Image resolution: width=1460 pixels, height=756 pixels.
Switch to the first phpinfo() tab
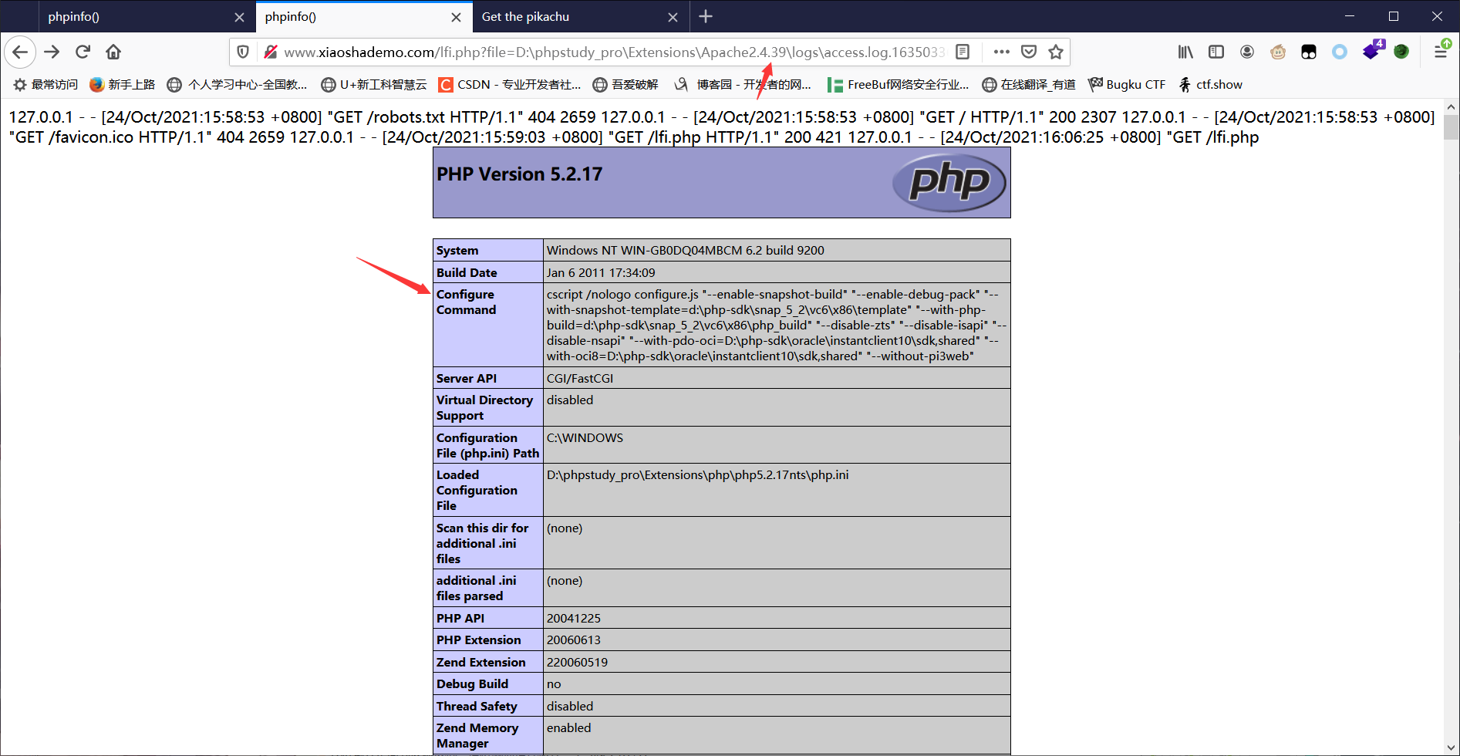tap(147, 16)
